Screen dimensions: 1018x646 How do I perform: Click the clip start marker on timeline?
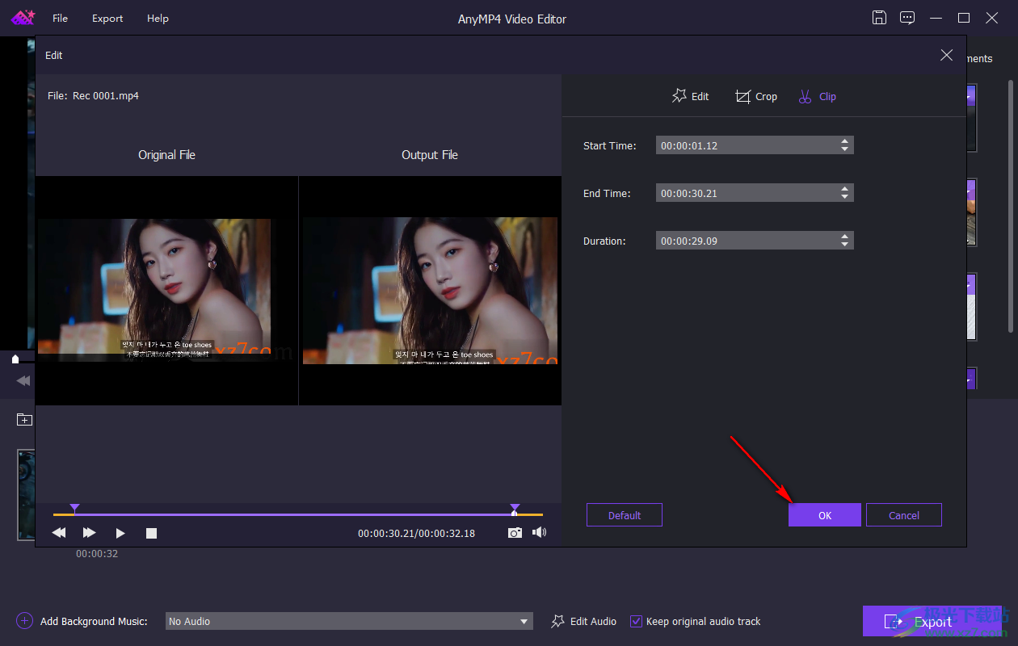click(74, 509)
